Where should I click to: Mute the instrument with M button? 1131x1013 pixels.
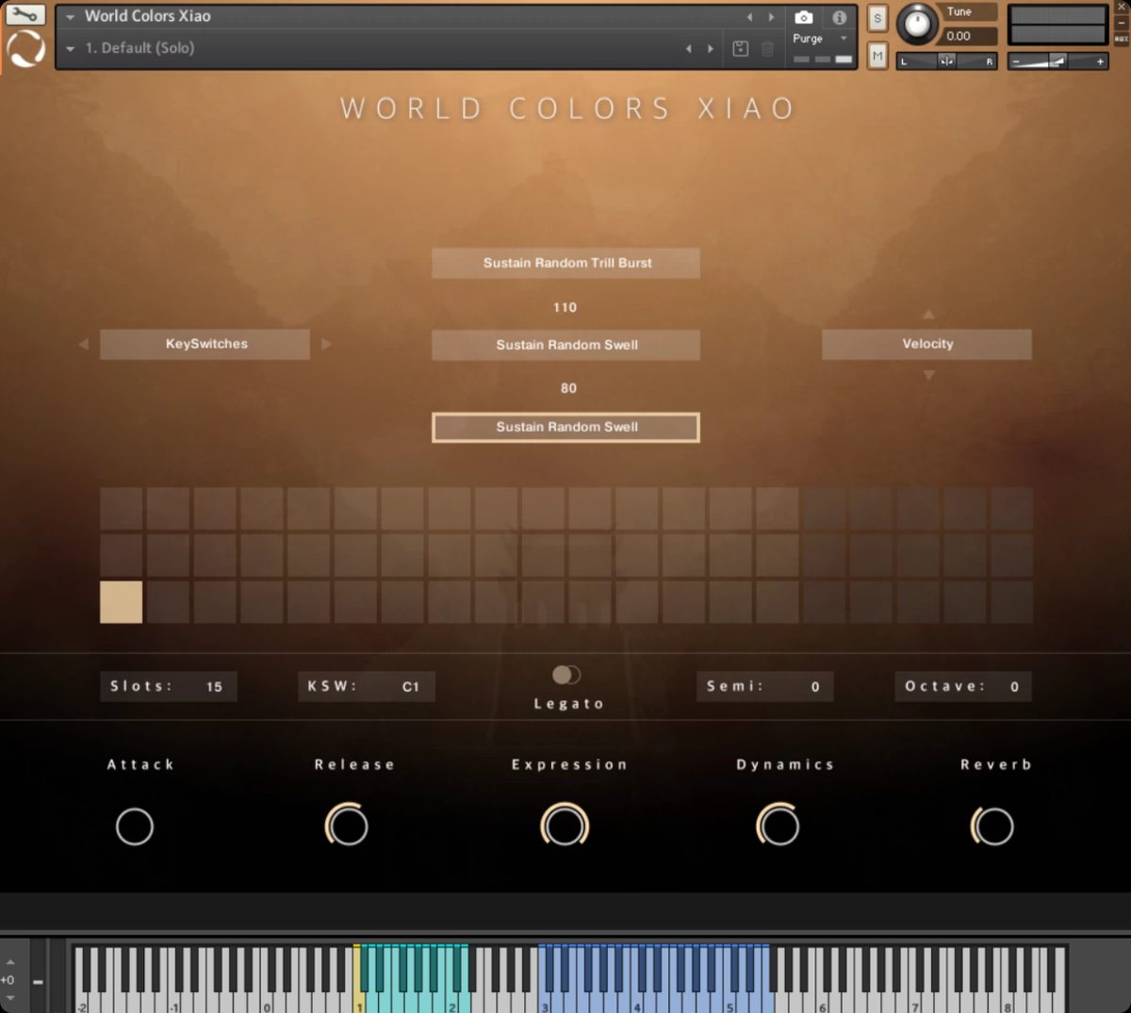pyautogui.click(x=877, y=57)
